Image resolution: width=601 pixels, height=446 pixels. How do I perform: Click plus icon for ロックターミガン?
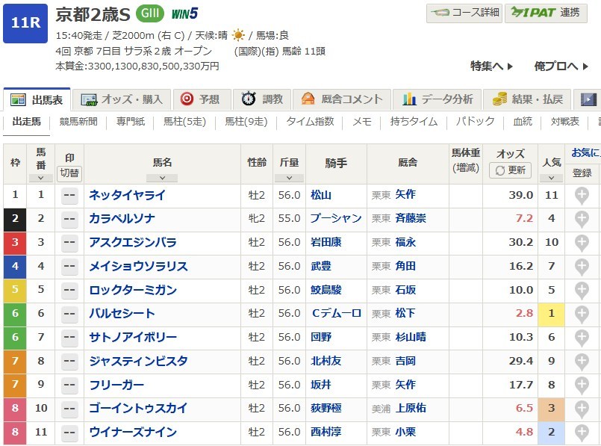582,291
